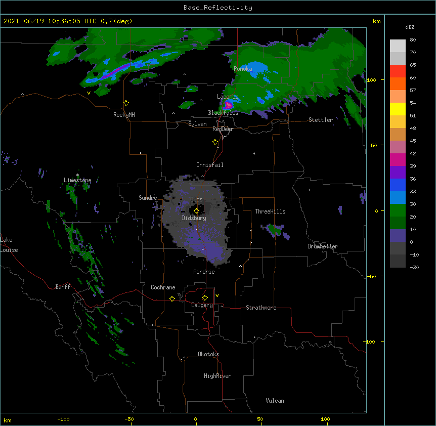This screenshot has width=436, height=426.
Task: Select the Cochrane label
Action: pyautogui.click(x=163, y=287)
